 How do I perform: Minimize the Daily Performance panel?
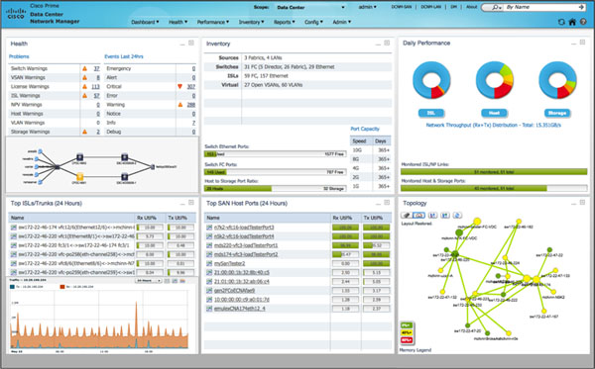click(574, 44)
